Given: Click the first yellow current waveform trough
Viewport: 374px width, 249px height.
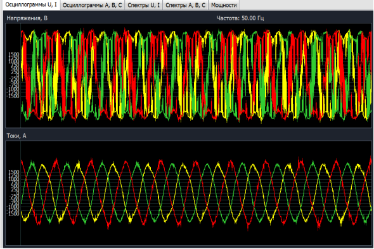Looking at the screenshot, I should point(25,219).
